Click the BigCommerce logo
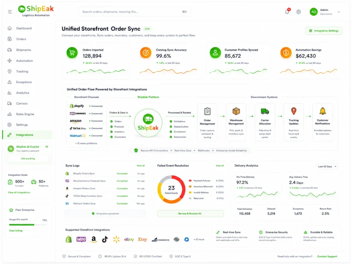 (160, 240)
